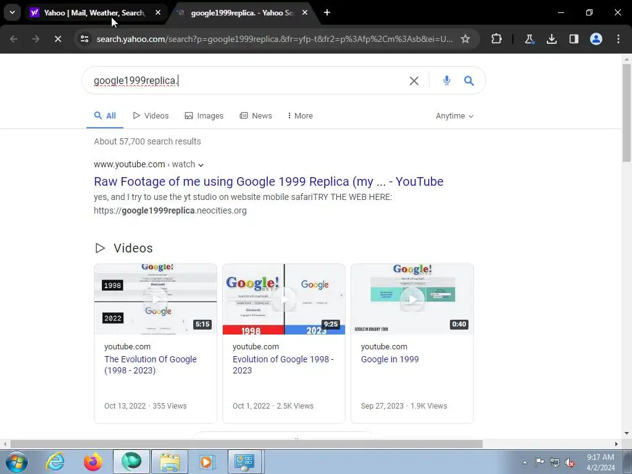This screenshot has height=474, width=632.
Task: Play the 0:40 Google in 1999 thumbnail
Action: point(412,299)
